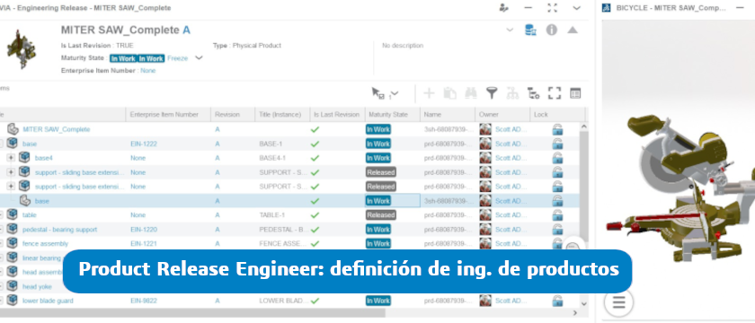
Task: Toggle lock on base4 row
Action: pos(557,158)
